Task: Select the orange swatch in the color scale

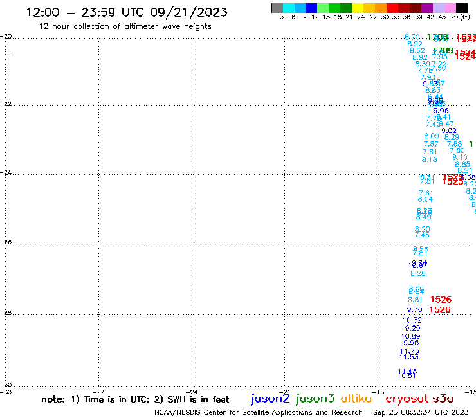Action: coord(381,8)
